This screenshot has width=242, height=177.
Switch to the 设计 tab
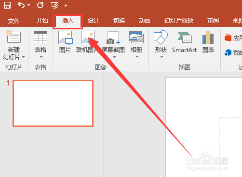point(94,21)
